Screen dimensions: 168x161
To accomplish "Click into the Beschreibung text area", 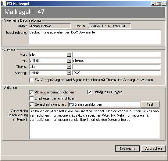I will click(95, 37).
